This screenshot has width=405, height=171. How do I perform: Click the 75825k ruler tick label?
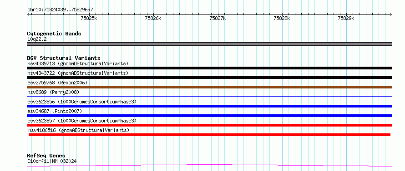point(89,18)
